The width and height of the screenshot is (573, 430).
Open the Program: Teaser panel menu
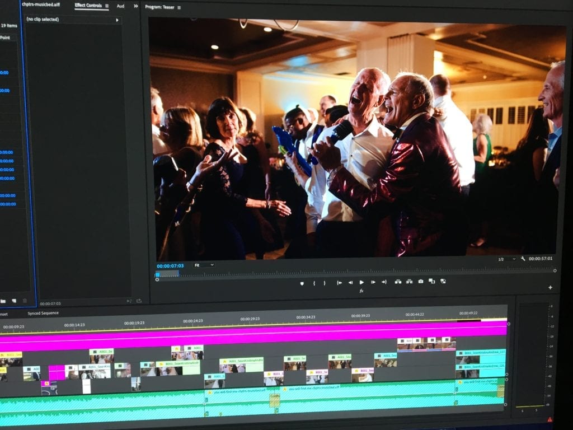[179, 7]
